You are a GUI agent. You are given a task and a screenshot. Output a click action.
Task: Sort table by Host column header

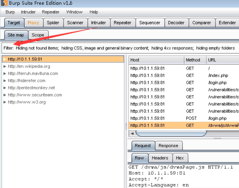156,60
